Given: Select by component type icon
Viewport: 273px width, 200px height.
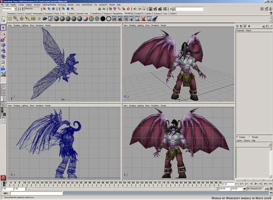Looking at the screenshot, I should pyautogui.click(x=54, y=9).
